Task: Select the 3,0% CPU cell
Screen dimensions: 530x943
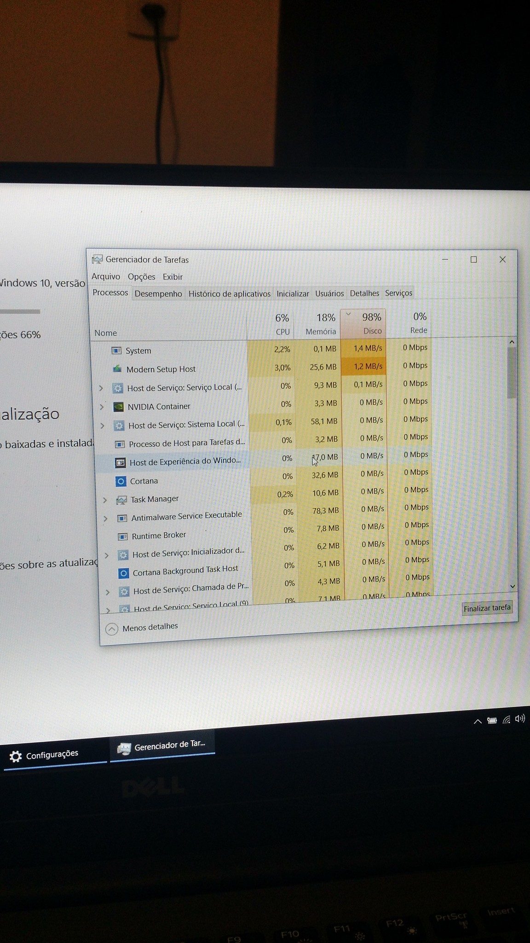Action: [x=271, y=367]
